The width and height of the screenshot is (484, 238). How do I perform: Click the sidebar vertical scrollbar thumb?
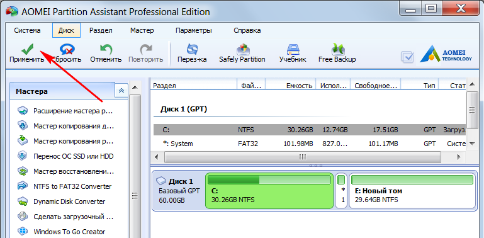[x=135, y=166]
